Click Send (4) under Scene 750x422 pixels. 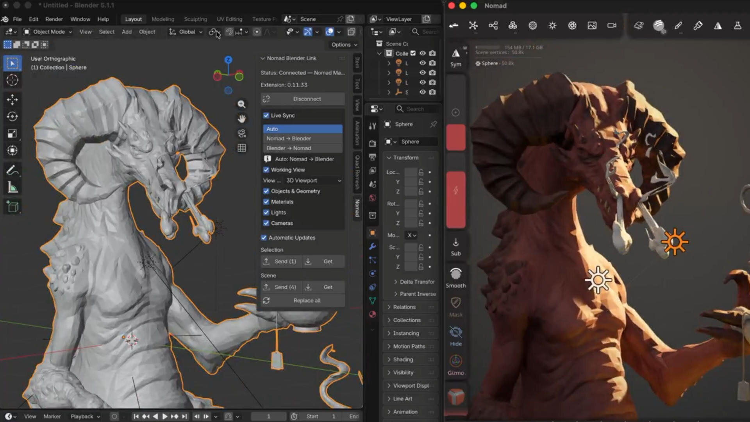coord(281,287)
